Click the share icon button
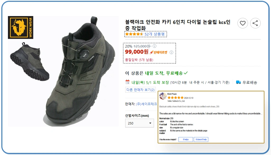Screen dimensions: 271x155 click(255, 23)
